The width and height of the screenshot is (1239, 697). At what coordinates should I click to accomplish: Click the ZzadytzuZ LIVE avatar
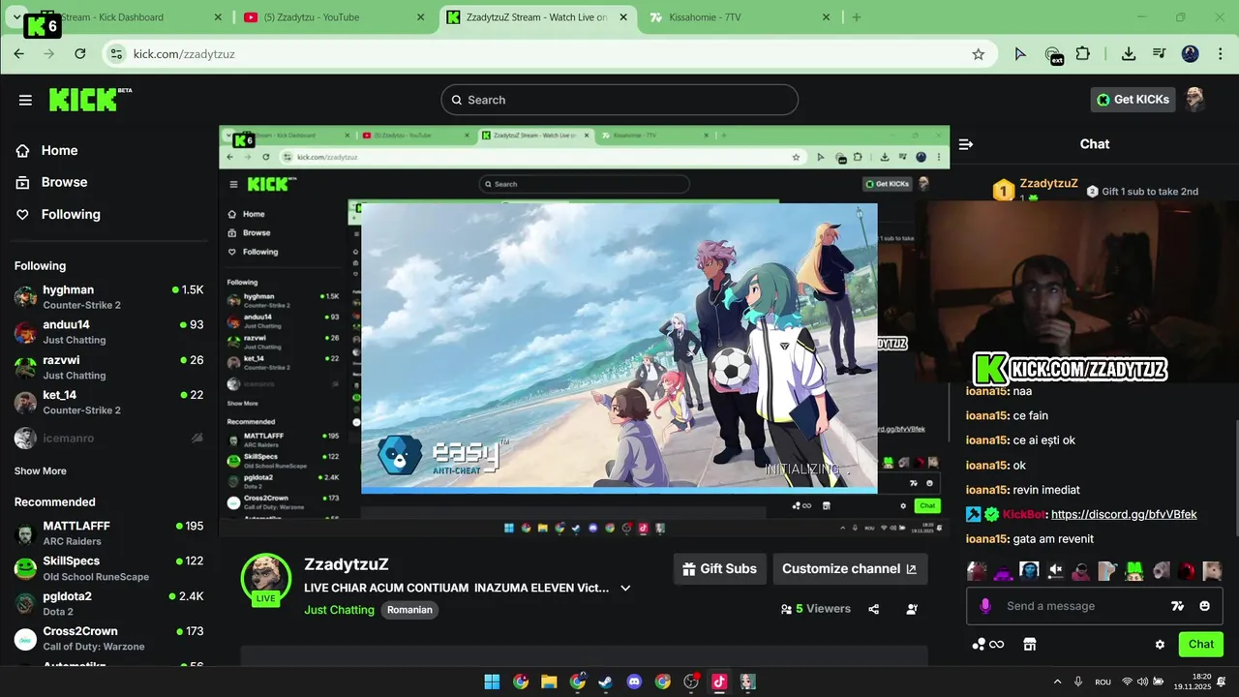[266, 579]
